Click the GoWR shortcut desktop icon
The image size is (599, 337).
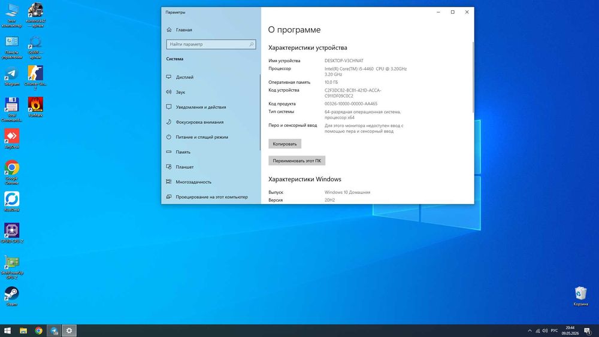(35, 47)
